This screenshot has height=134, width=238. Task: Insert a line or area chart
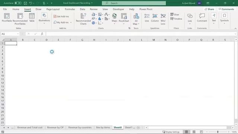tap(94, 19)
